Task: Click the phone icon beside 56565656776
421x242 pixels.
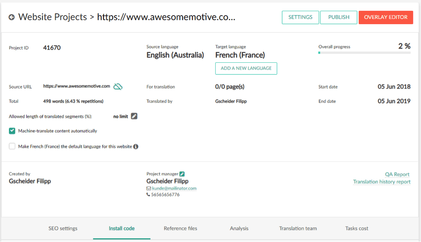Action: [148, 194]
